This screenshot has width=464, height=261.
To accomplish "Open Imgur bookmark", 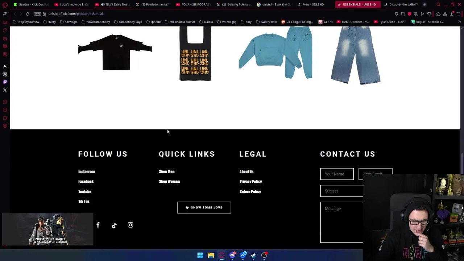I will [x=427, y=22].
